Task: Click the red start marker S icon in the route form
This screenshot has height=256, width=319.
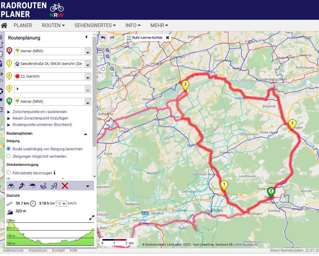Action: tap(9, 51)
